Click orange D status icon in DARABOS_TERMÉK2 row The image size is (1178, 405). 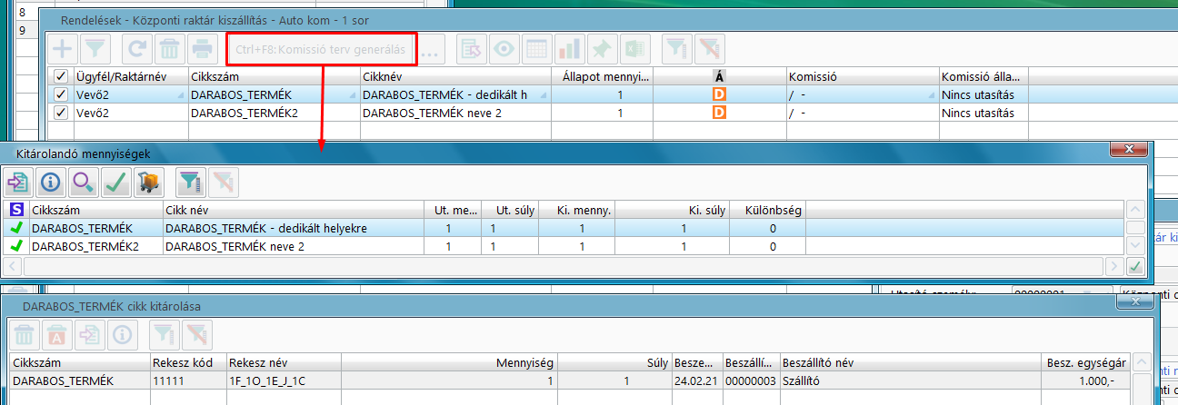pos(719,113)
